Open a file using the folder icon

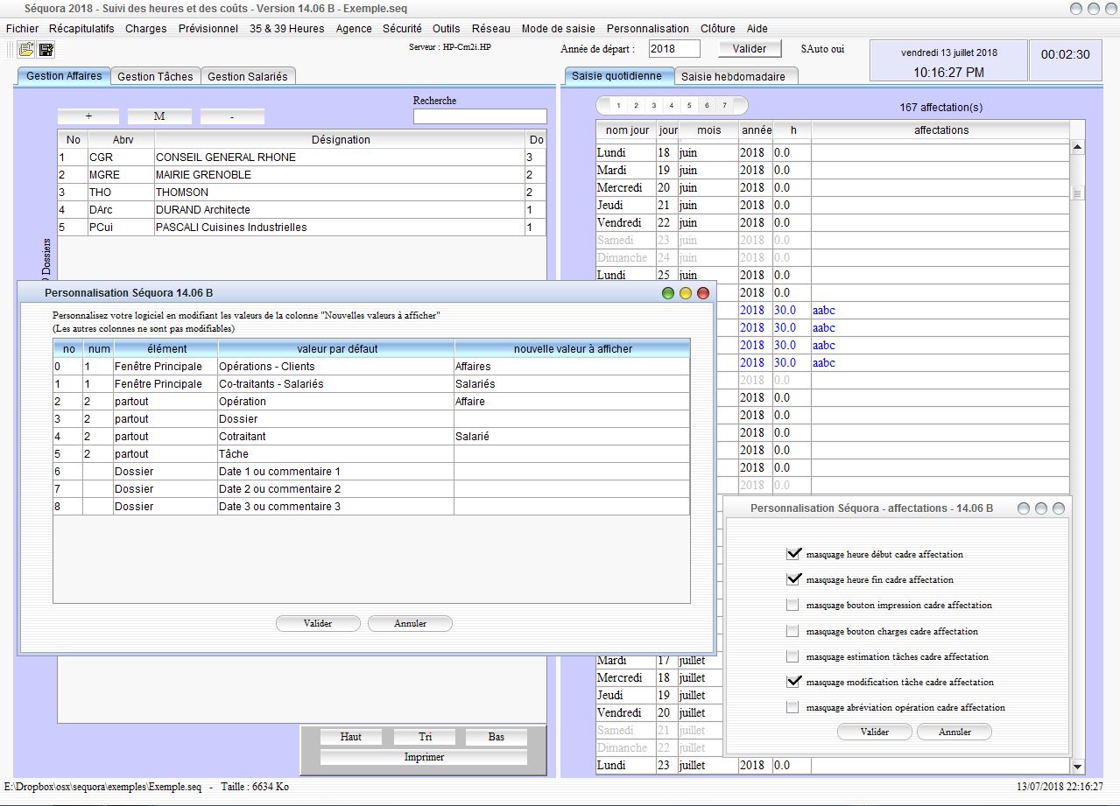click(25, 50)
